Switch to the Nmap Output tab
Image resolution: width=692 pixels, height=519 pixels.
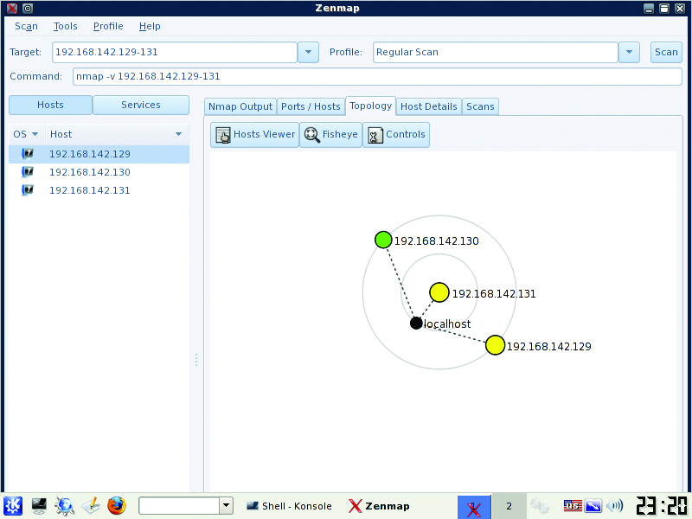coord(240,106)
